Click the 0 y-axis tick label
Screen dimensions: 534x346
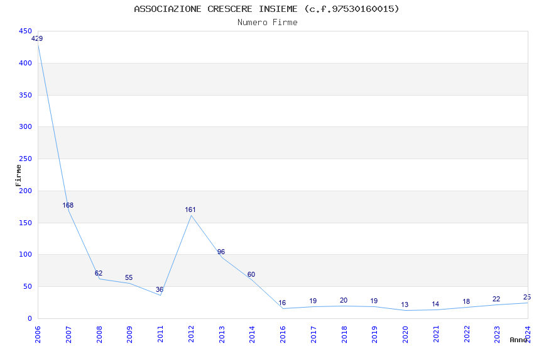click(30, 318)
